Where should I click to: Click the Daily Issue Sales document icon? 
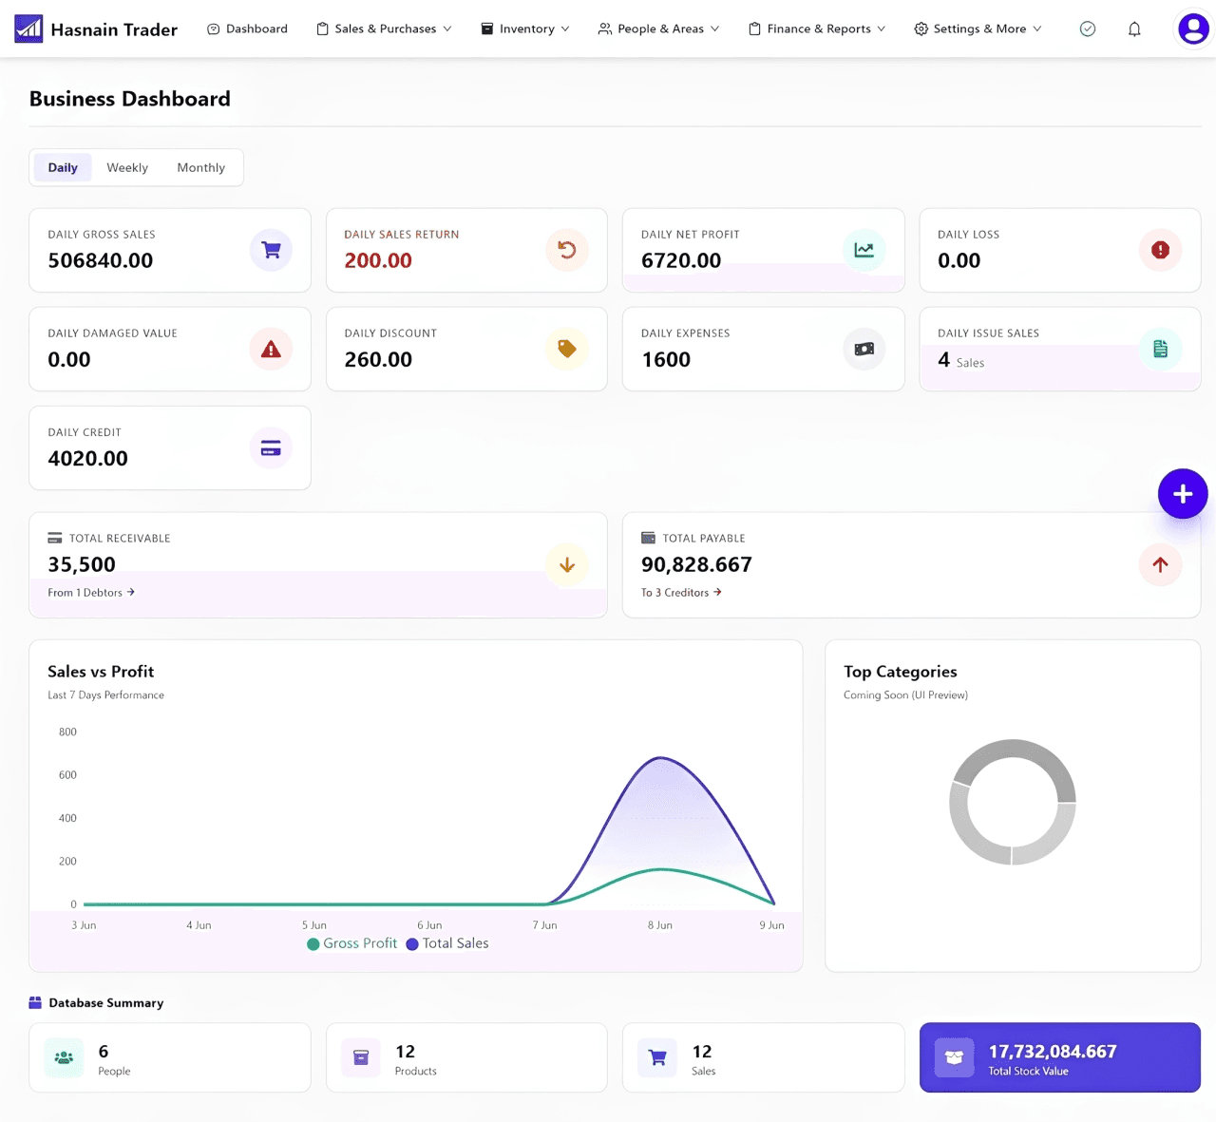click(x=1160, y=349)
